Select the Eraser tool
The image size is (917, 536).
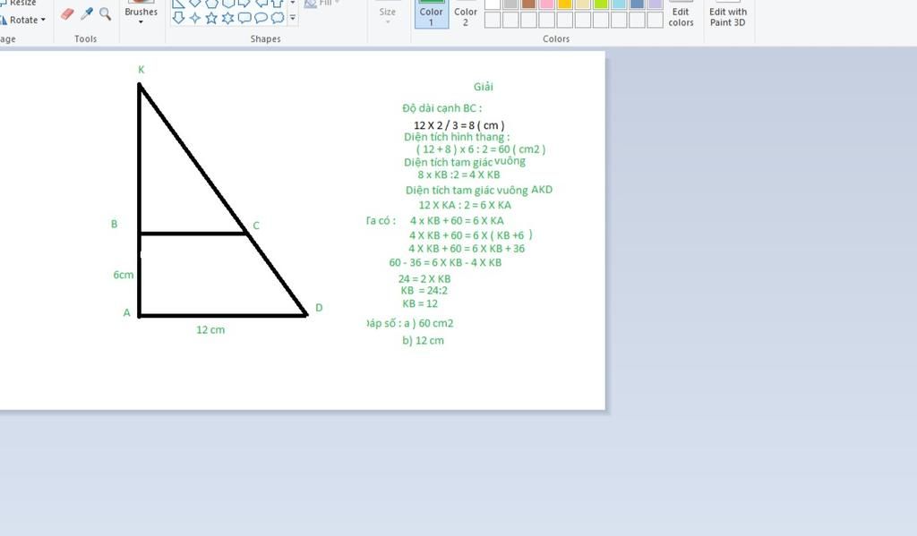coord(67,13)
